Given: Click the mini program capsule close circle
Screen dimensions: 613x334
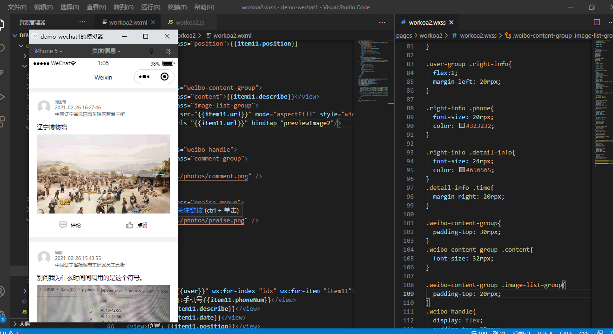Looking at the screenshot, I should [x=164, y=77].
